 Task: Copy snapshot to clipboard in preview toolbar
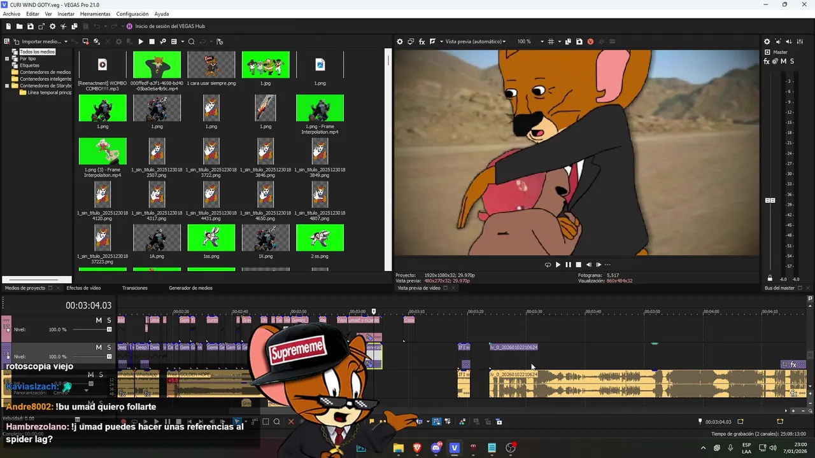pyautogui.click(x=568, y=41)
